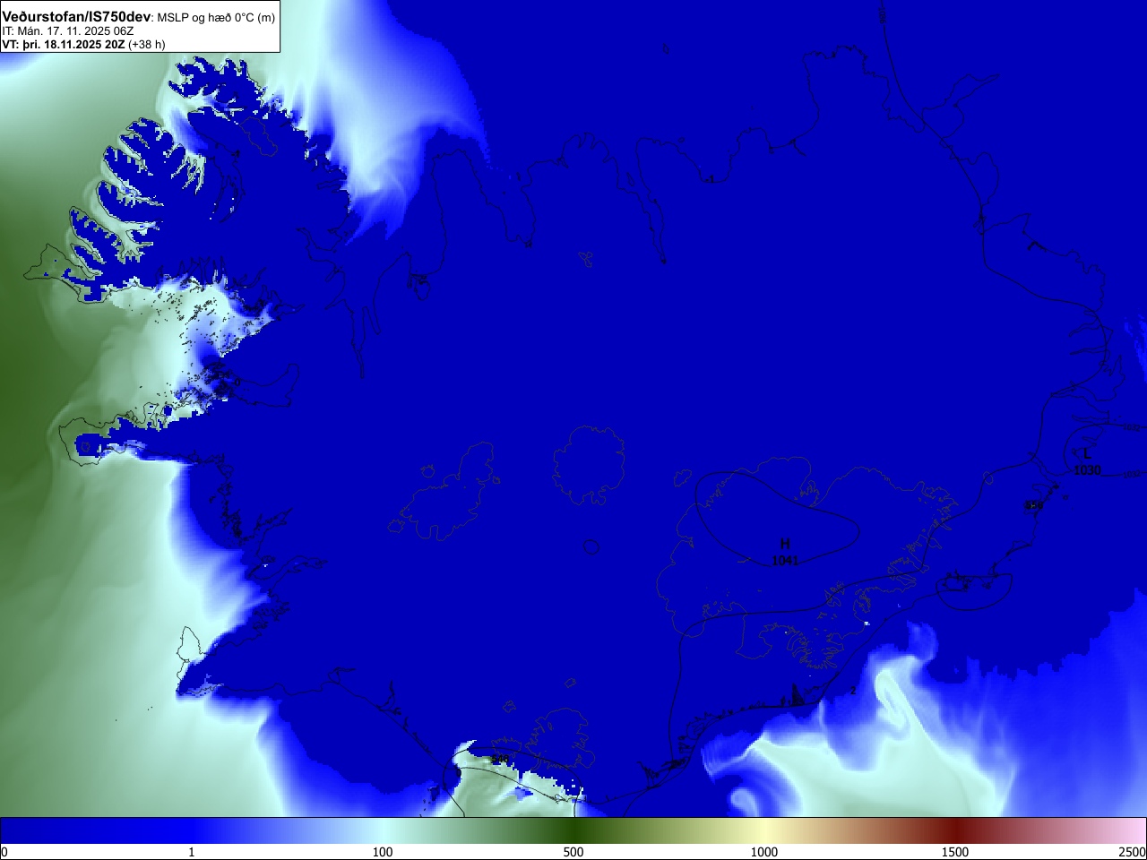Screen dimensions: 1147x860
Task: Click the pale yellow section of the color bar
Action: (764, 830)
